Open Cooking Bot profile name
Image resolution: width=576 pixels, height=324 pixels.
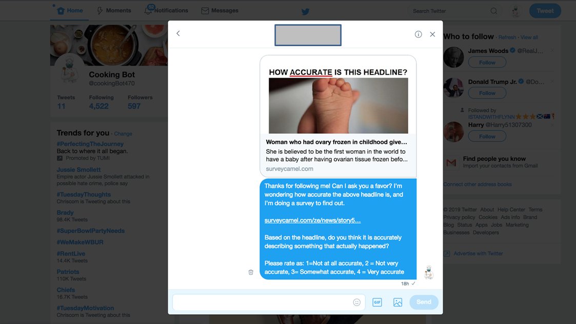tap(112, 74)
